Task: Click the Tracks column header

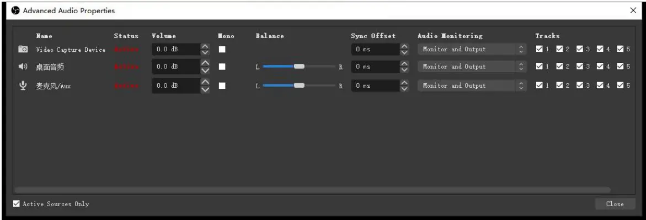Action: pyautogui.click(x=548, y=36)
